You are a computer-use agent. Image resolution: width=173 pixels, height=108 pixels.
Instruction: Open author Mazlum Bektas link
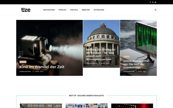[x=92, y=63]
